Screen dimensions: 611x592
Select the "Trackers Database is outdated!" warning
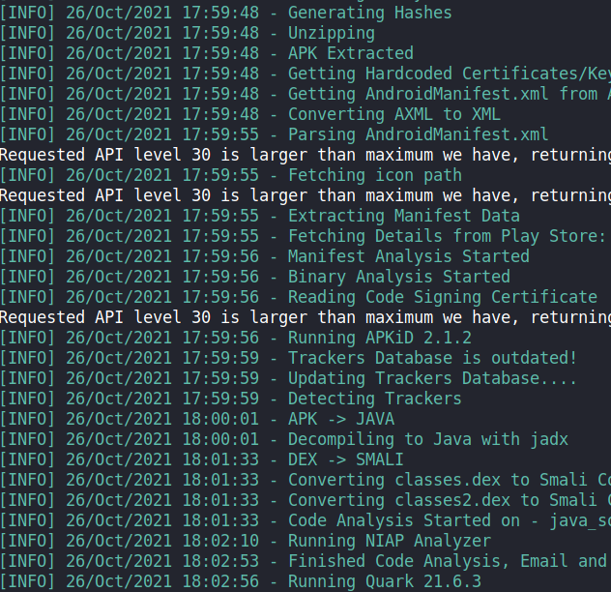point(432,358)
